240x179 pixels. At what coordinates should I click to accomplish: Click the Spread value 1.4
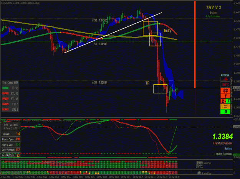[x=18, y=134]
